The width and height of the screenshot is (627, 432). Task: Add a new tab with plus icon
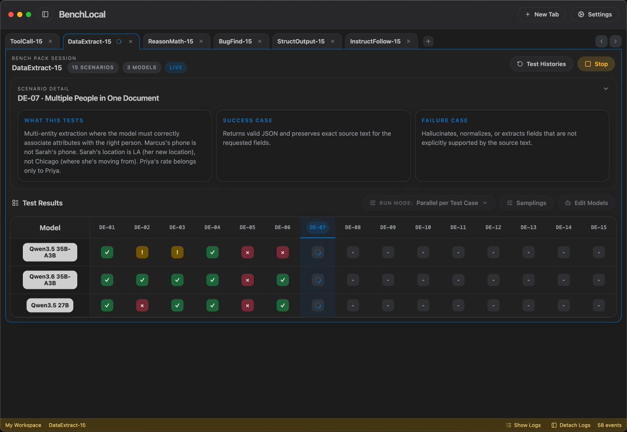coord(428,41)
